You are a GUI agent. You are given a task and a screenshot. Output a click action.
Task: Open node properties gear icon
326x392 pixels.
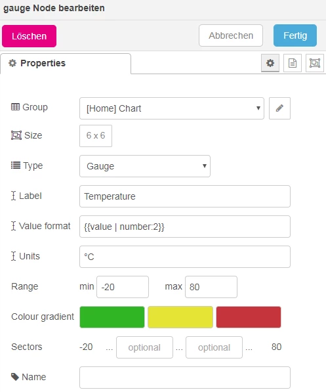[270, 63]
